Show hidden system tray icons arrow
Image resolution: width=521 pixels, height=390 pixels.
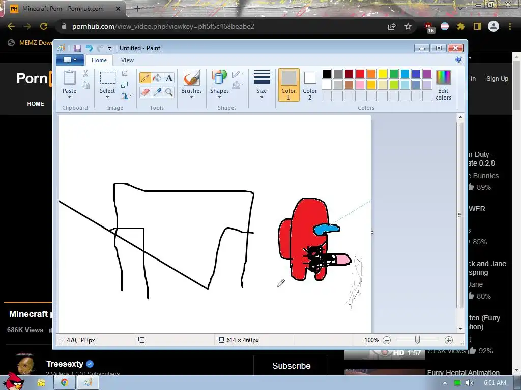445,383
